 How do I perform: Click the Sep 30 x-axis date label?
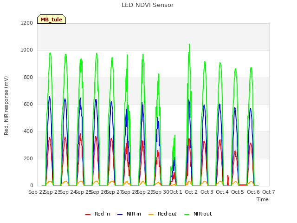(x=161, y=192)
